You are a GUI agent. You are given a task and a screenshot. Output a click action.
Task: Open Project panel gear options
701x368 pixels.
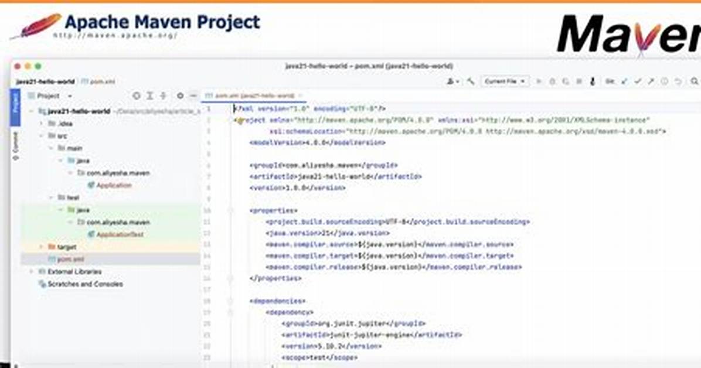click(x=180, y=96)
